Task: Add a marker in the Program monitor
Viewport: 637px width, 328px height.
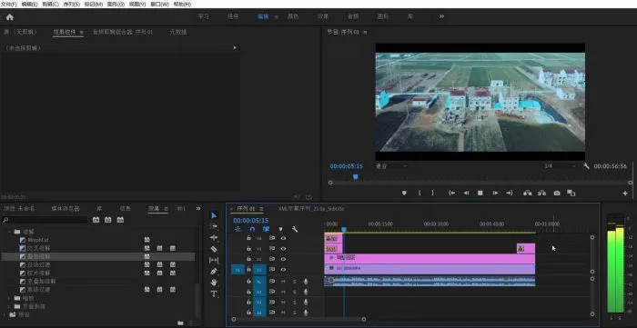Action: (x=404, y=193)
